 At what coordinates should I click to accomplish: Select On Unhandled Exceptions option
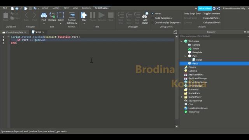tap(152, 23)
